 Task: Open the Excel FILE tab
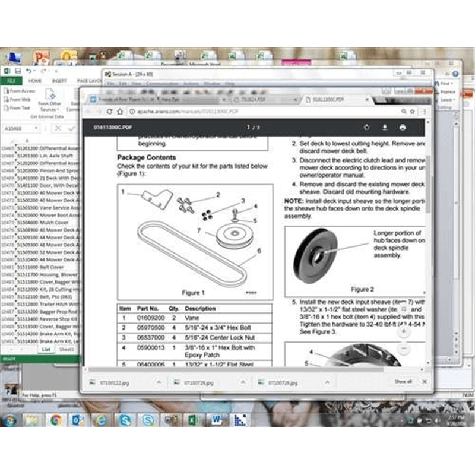click(10, 80)
